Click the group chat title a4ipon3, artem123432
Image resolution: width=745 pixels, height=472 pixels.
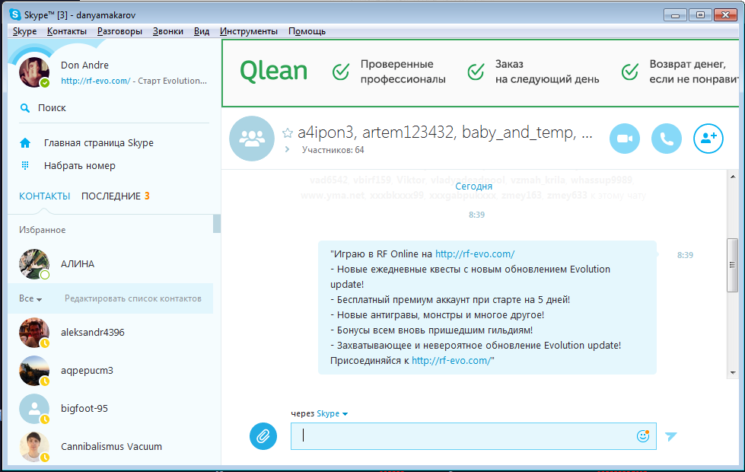(x=445, y=132)
